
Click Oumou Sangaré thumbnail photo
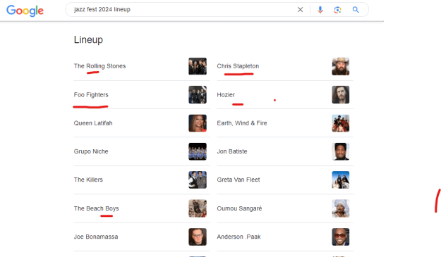coord(341,208)
